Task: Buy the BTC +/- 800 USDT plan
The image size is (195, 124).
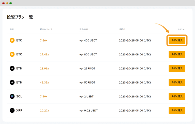Action: click(x=177, y=54)
